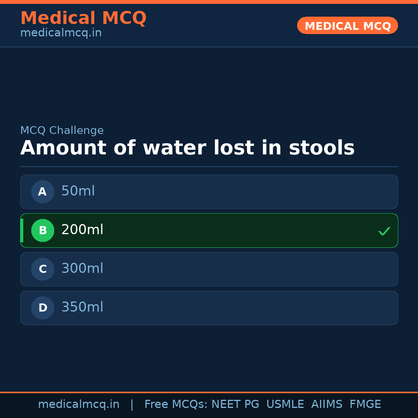Click the circular C badge icon
The height and width of the screenshot is (418, 418).
pos(43,269)
